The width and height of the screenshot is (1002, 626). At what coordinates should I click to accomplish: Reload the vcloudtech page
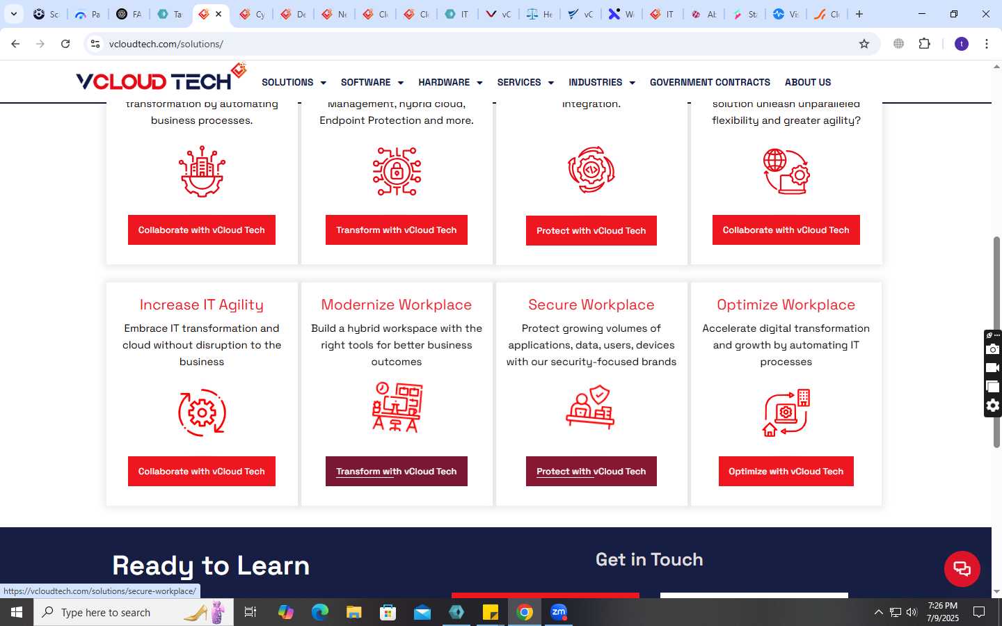click(x=65, y=44)
